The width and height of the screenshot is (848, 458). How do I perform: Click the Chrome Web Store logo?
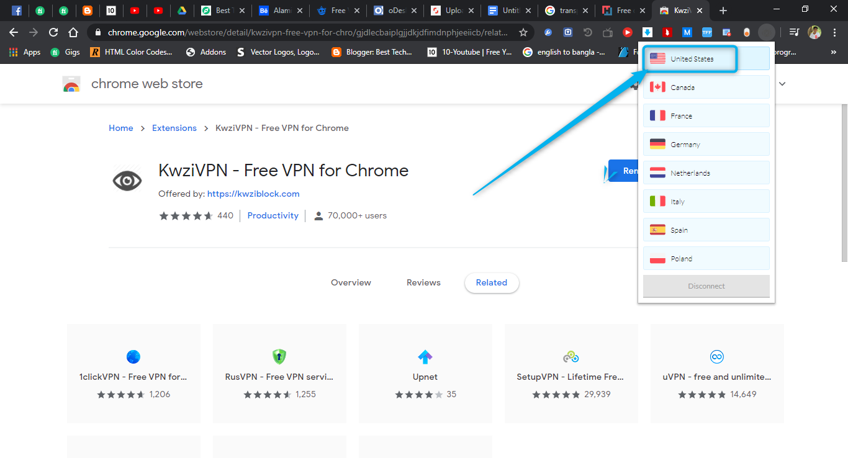click(71, 84)
